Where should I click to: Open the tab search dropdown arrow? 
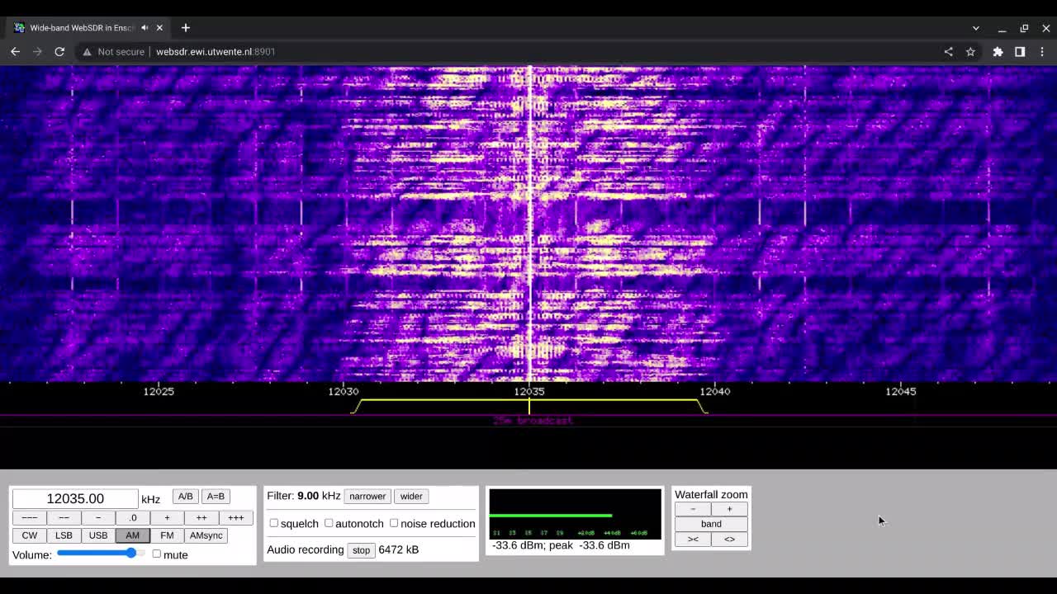pyautogui.click(x=975, y=28)
